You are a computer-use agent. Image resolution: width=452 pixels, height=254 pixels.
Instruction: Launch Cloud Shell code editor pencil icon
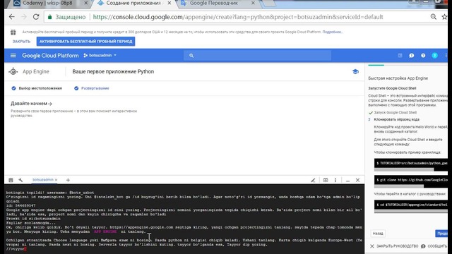(313, 181)
